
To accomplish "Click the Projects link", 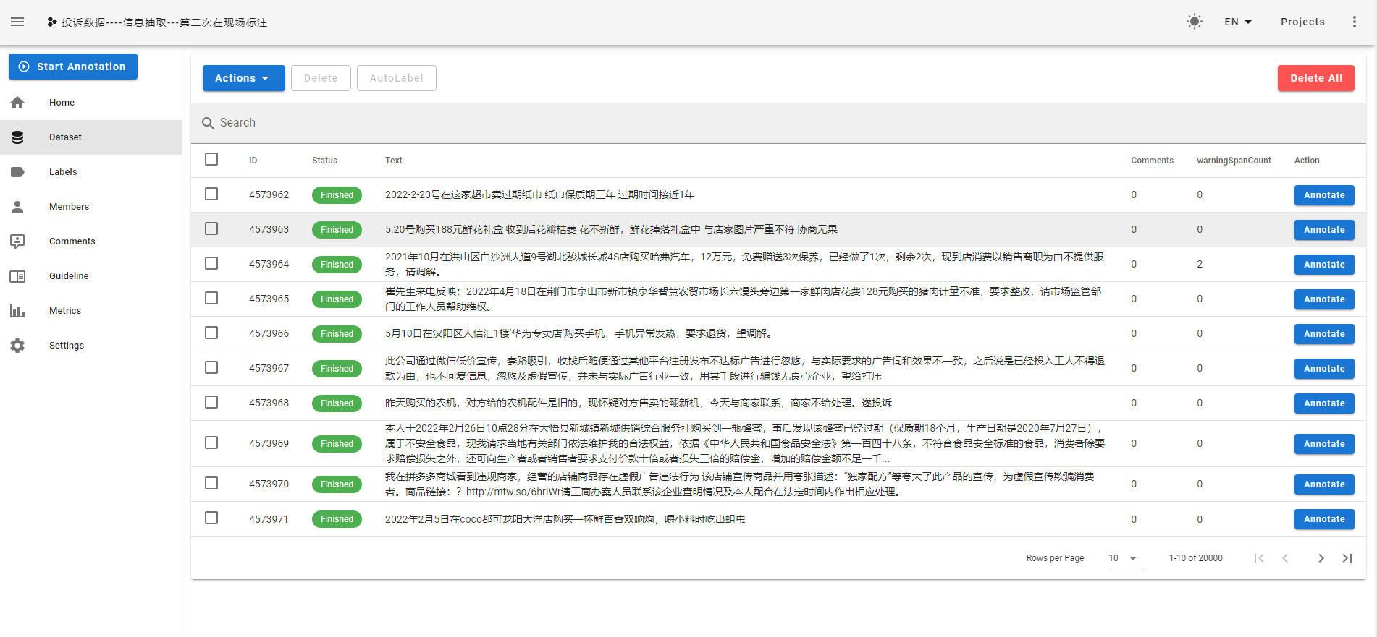I will click(x=1302, y=22).
